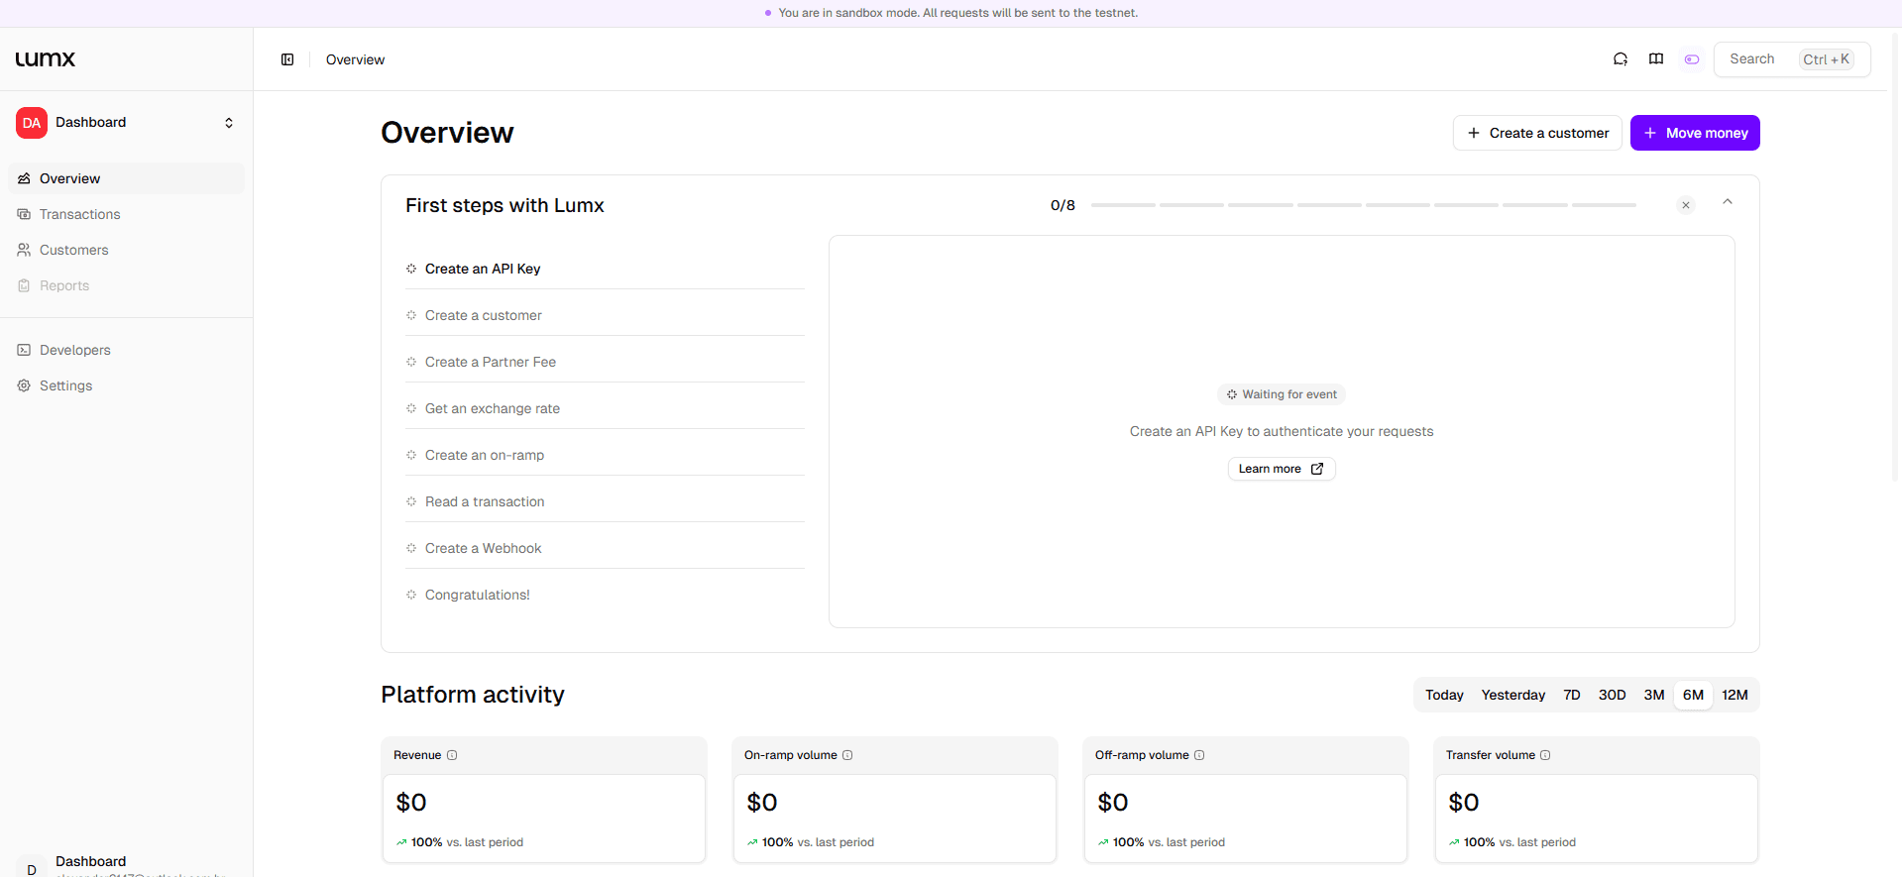This screenshot has width=1902, height=877.
Task: Open Transactions in sidebar
Action: coord(127,214)
